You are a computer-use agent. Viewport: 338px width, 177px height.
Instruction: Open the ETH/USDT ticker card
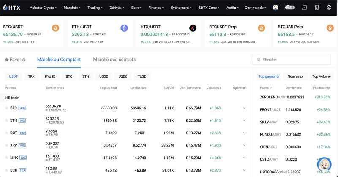click(100, 34)
